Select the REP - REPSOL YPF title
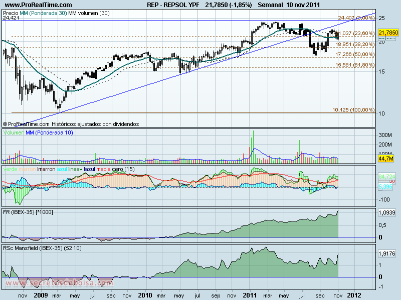401x300 pixels. coord(173,4)
